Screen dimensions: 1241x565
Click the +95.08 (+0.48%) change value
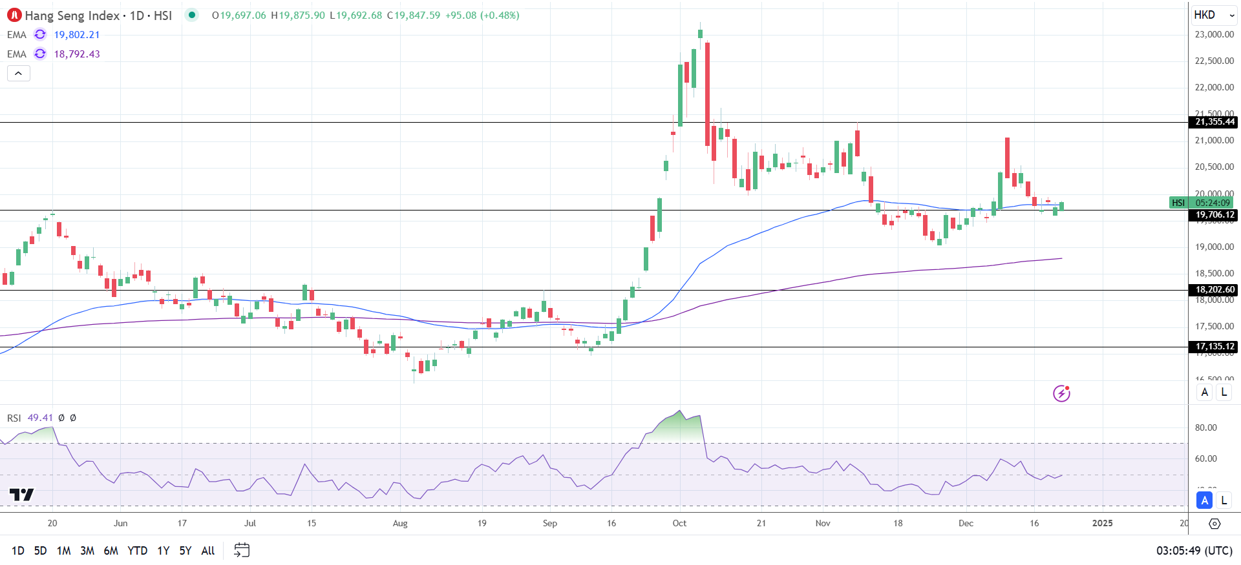[482, 15]
